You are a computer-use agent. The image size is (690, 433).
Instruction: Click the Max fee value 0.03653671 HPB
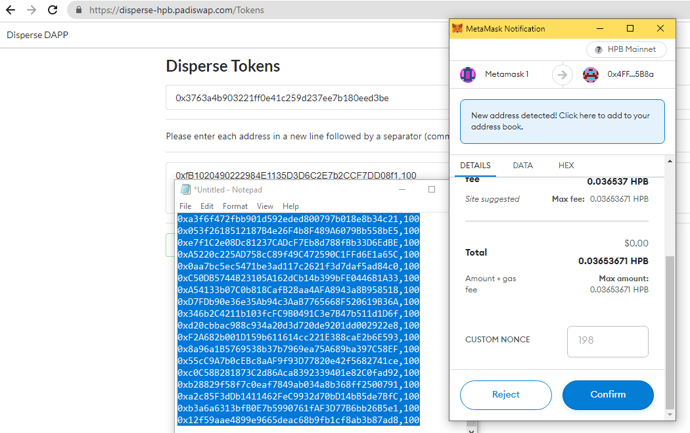(x=619, y=199)
